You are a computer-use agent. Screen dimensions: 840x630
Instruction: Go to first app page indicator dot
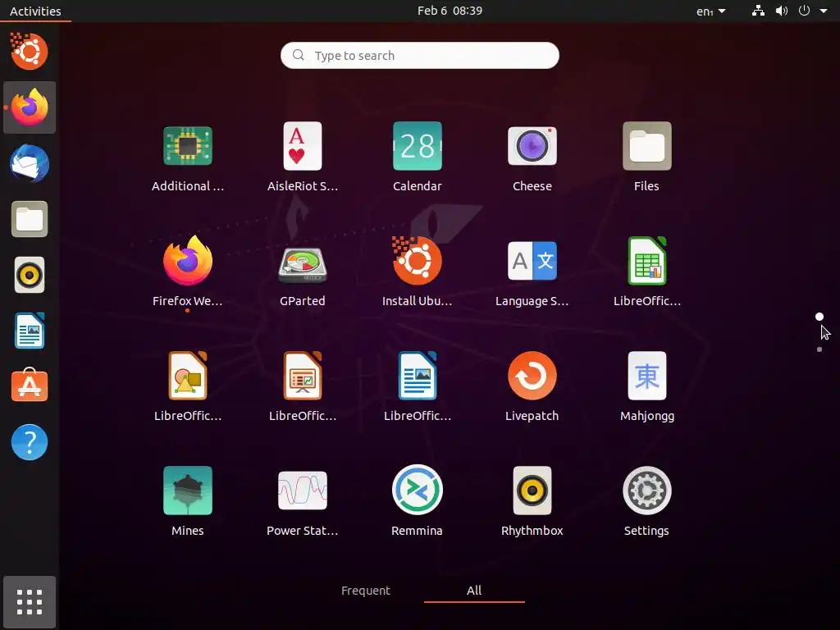click(819, 317)
